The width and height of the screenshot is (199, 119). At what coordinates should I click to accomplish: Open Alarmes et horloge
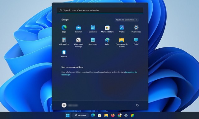pyautogui.click(x=78, y=42)
